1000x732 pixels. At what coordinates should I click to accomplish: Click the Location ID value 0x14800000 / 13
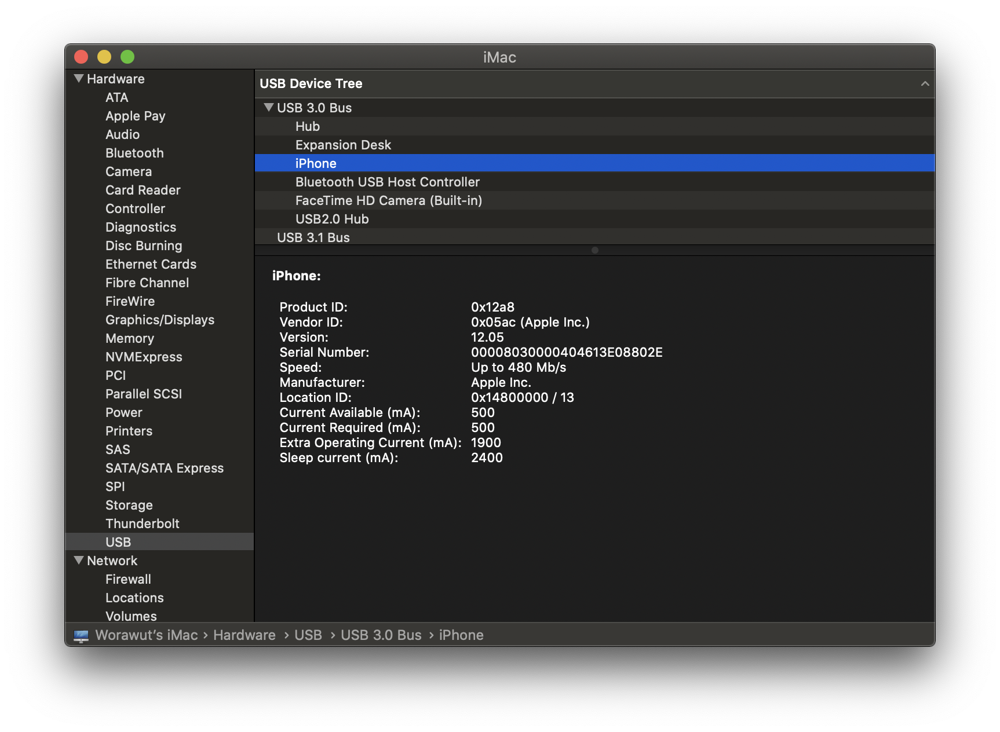click(523, 397)
